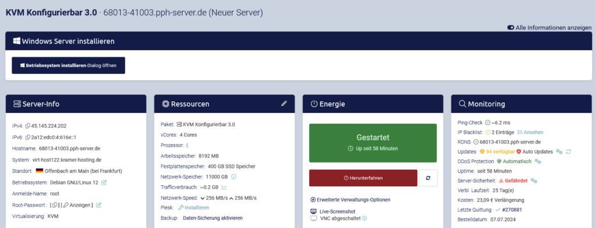Image resolution: width=595 pixels, height=228 pixels.
Task: Copy the IPv4 address using its copy icon
Action: 28,126
